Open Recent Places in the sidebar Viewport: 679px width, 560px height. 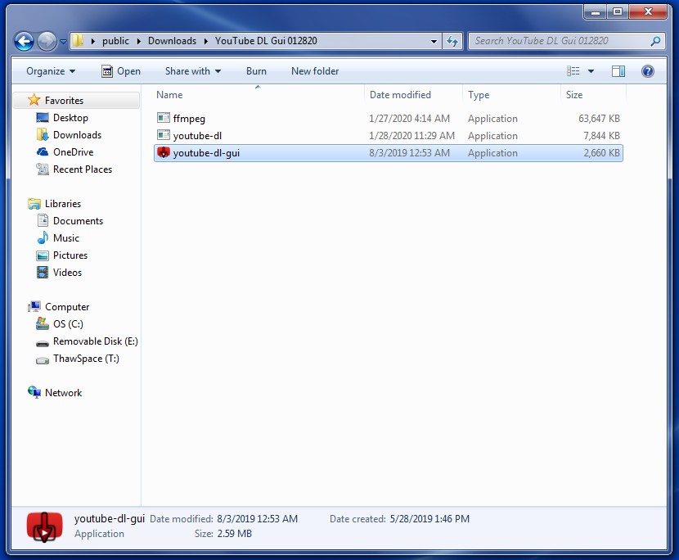83,169
